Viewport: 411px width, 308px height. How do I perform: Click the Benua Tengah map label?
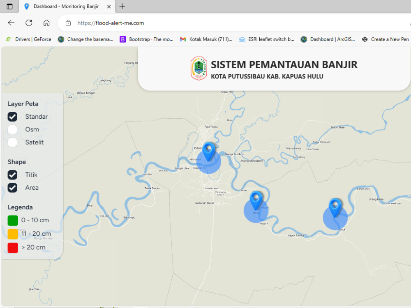[x=86, y=93]
